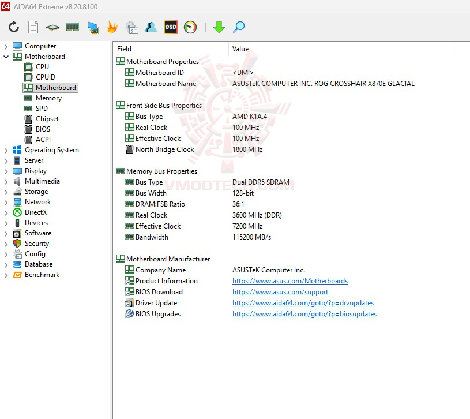Expand the Display tree node
470x419 pixels.
[6, 171]
